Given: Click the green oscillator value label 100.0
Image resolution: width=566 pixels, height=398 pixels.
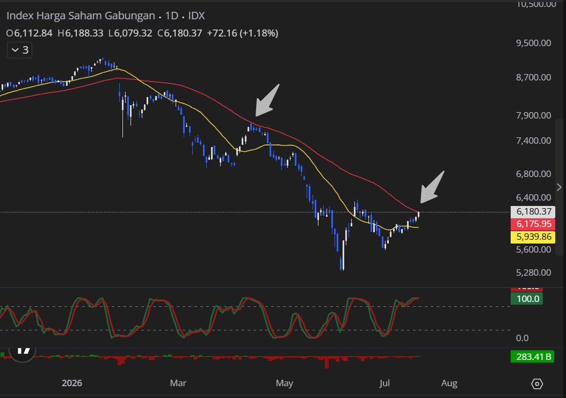Looking at the screenshot, I should click(527, 299).
